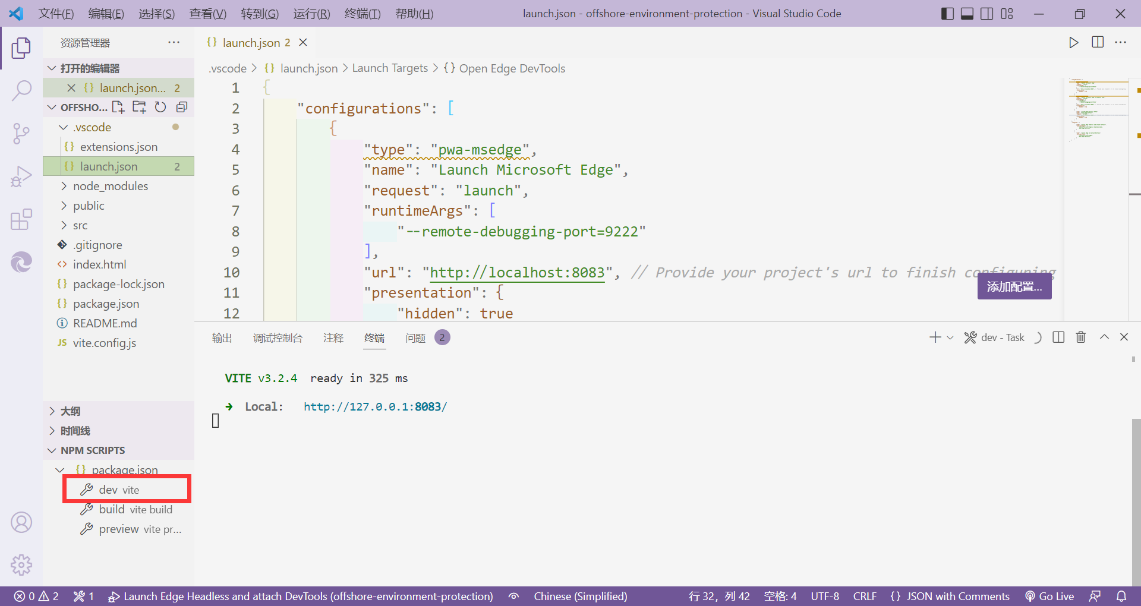The width and height of the screenshot is (1141, 606).
Task: Open the Run and Debug view icon
Action: tap(21, 176)
